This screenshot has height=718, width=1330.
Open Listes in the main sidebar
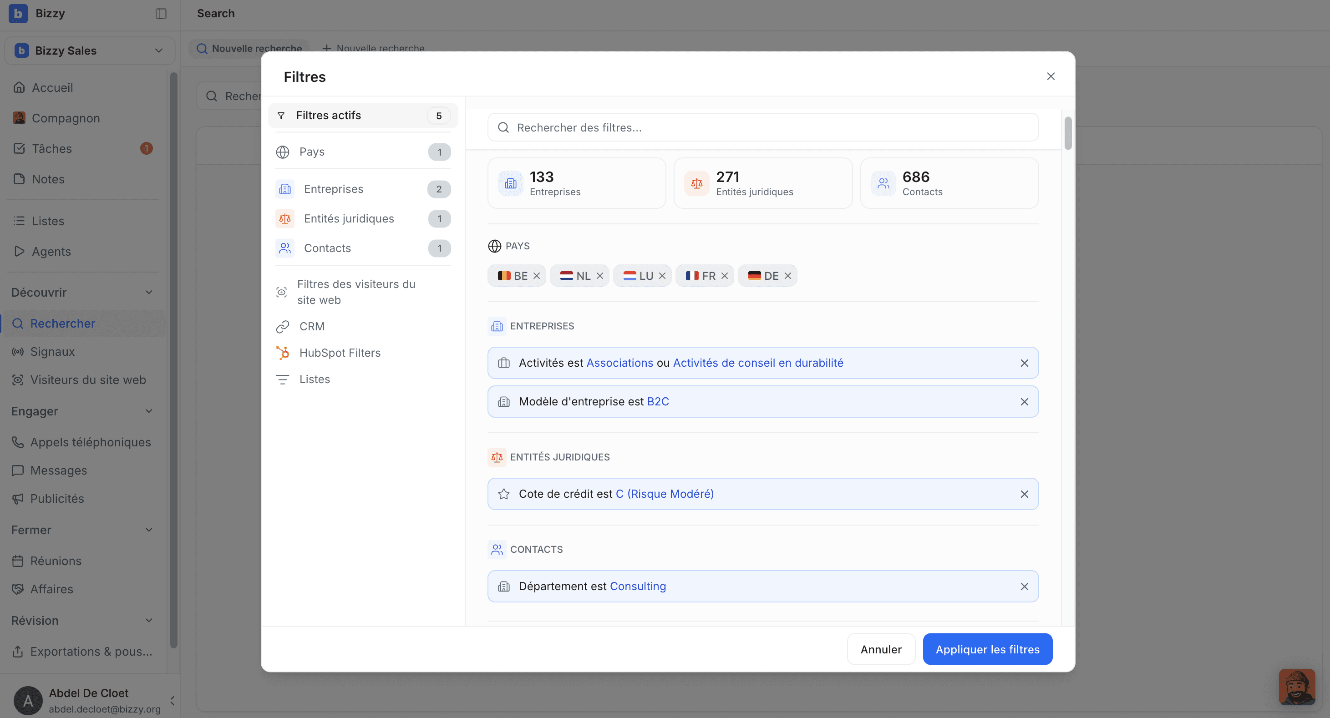coord(39,221)
